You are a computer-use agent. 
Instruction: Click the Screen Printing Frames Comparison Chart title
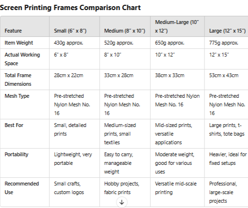70,8
